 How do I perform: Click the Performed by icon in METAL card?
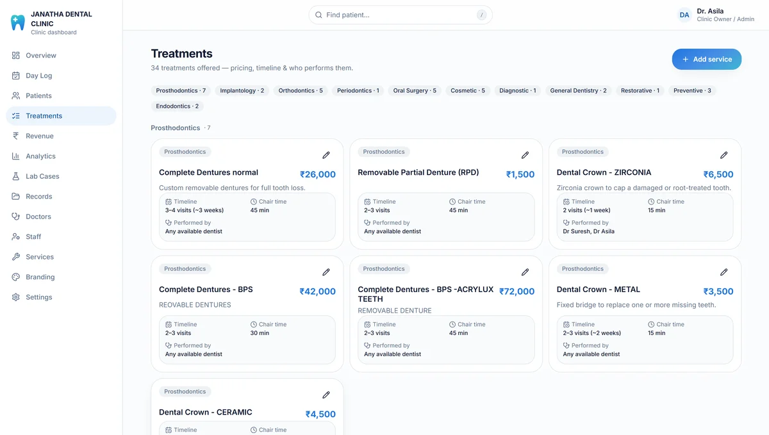(566, 345)
